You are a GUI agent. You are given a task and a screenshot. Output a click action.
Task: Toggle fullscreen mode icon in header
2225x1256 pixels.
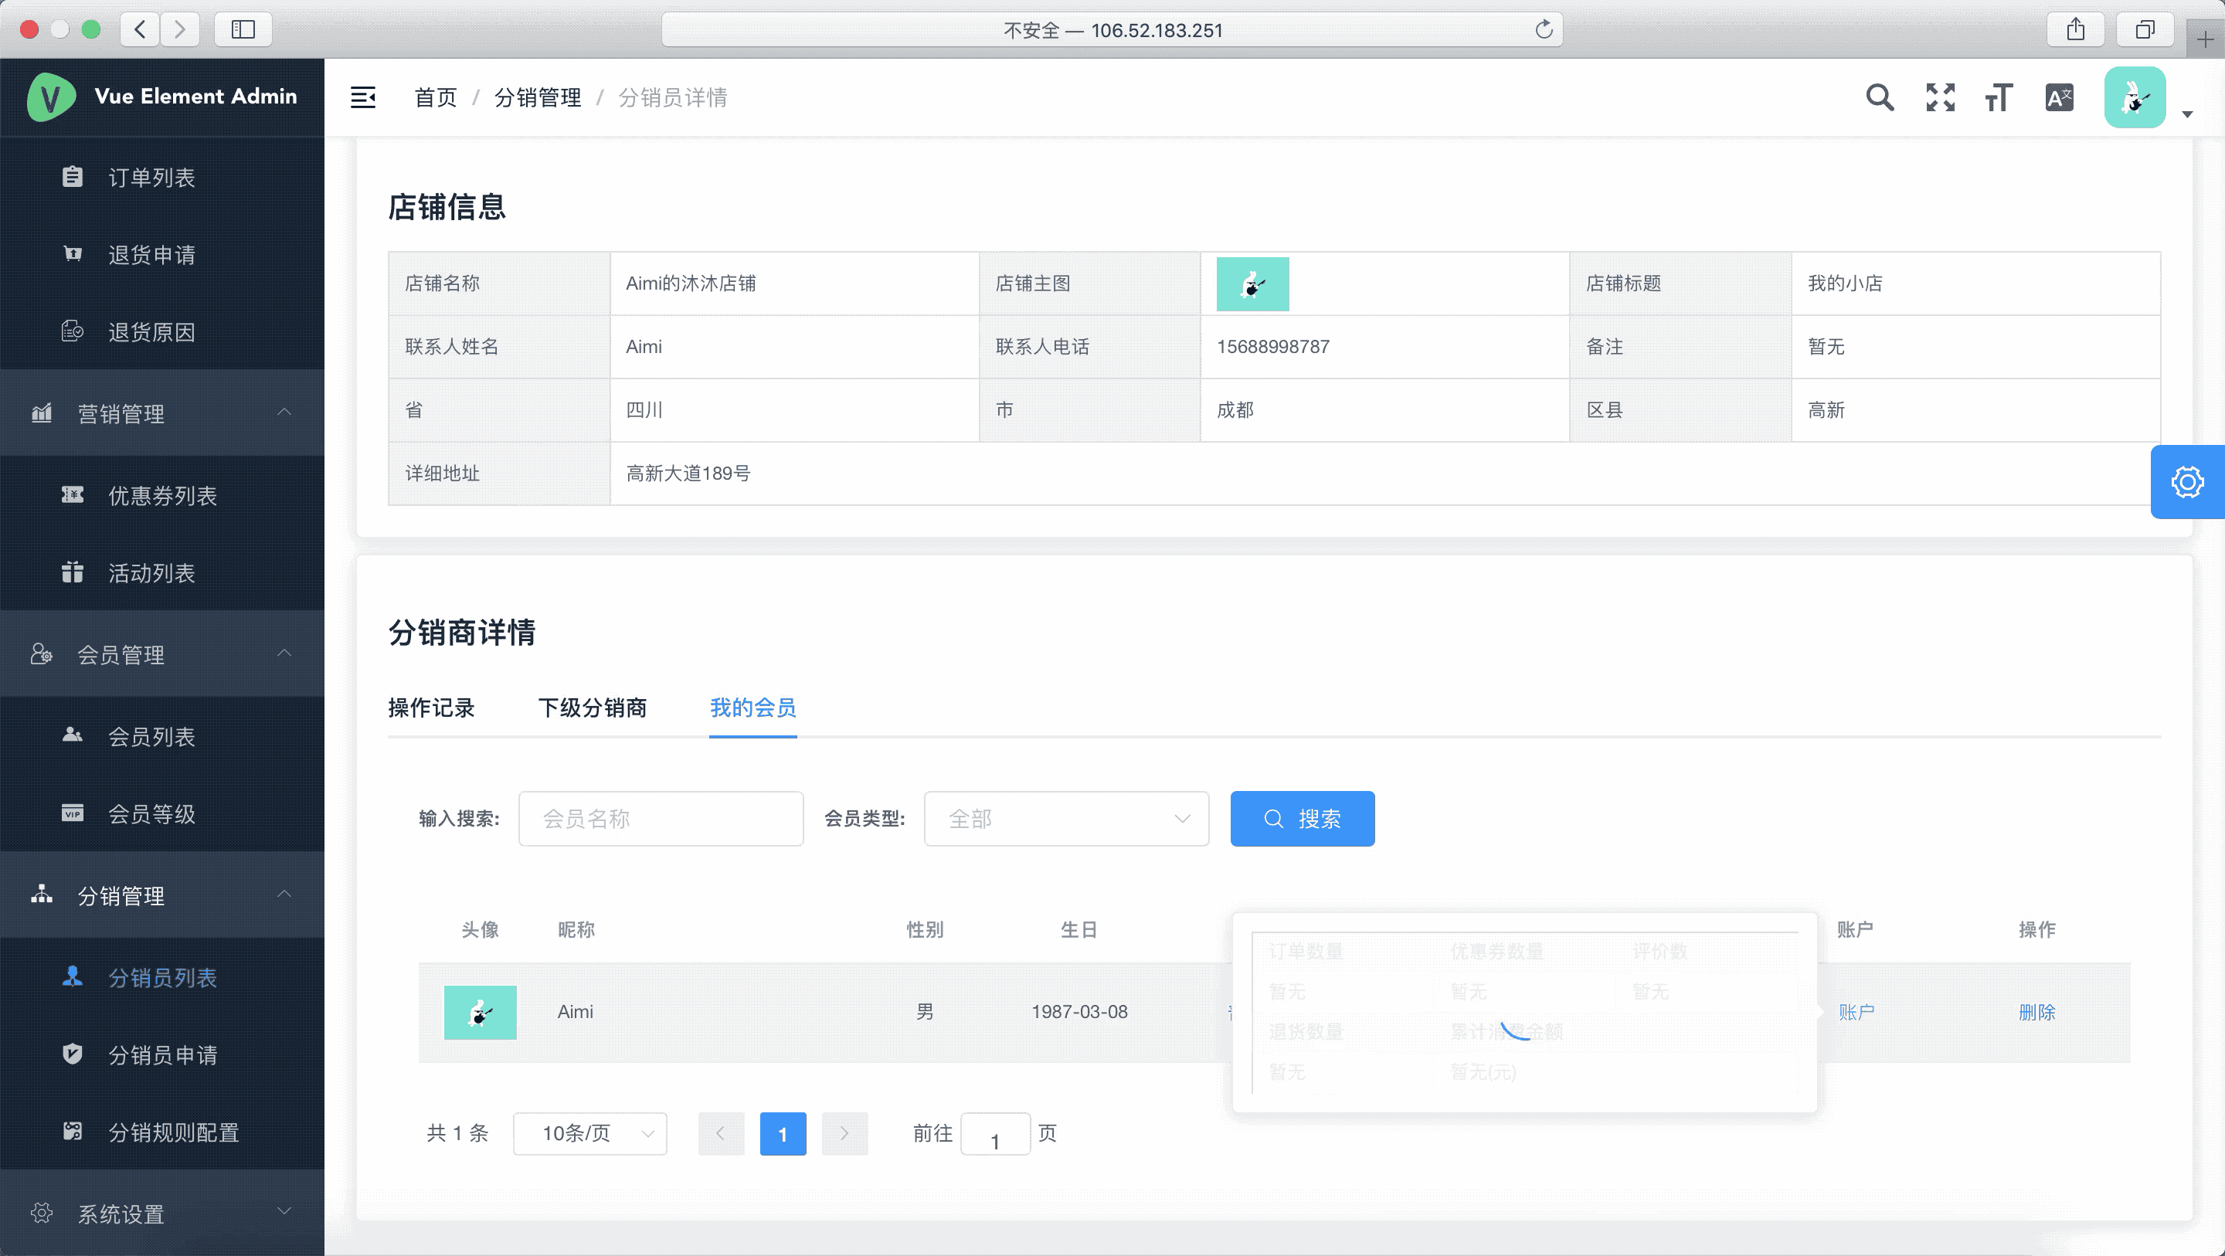(1940, 97)
